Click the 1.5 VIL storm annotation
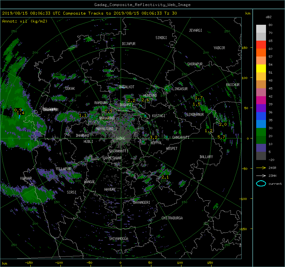Viewport: 285px width, 267px height. (196, 104)
